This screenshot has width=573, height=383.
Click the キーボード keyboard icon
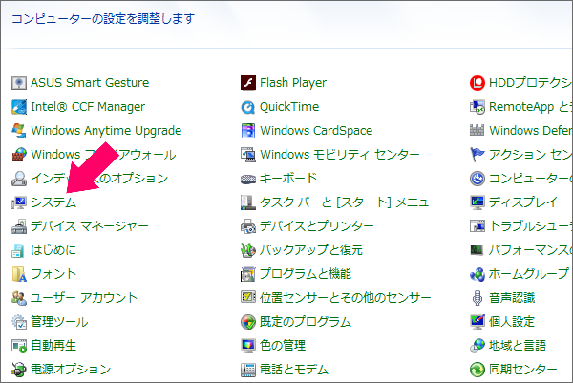248,179
